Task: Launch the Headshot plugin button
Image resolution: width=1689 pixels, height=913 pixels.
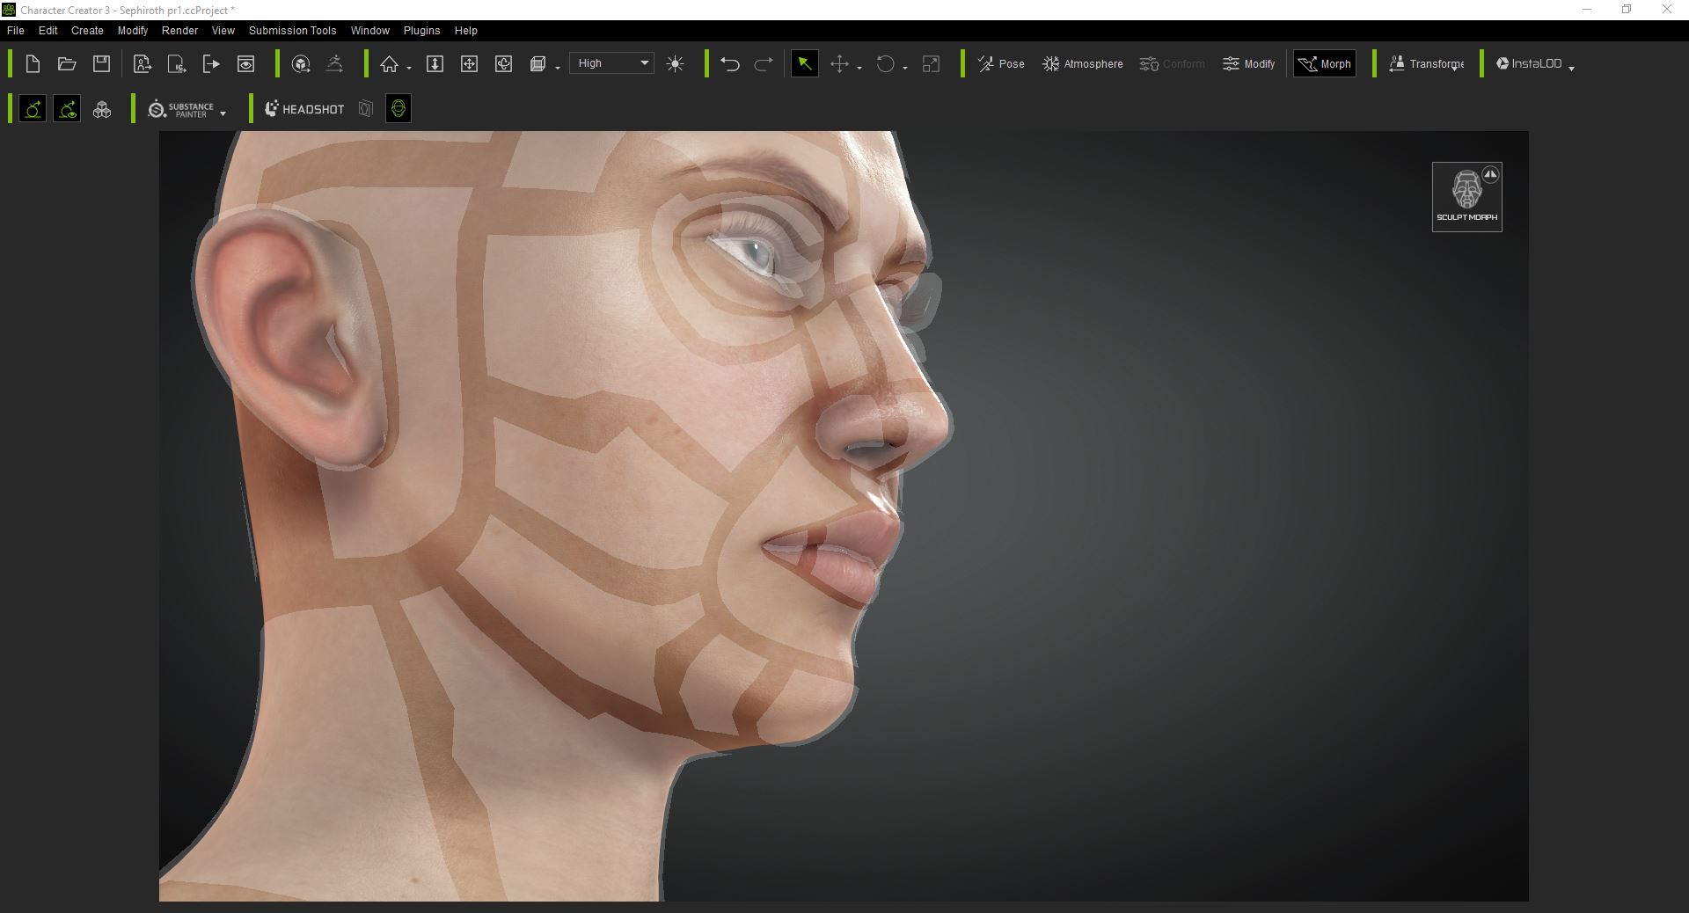Action: pyautogui.click(x=304, y=109)
